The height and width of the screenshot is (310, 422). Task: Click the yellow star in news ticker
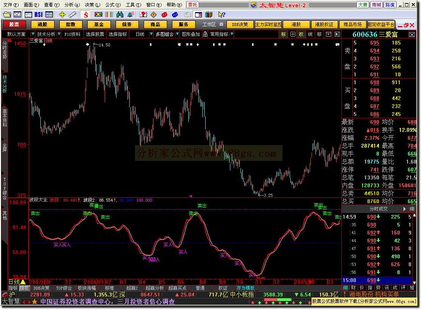pyautogui.click(x=34, y=302)
